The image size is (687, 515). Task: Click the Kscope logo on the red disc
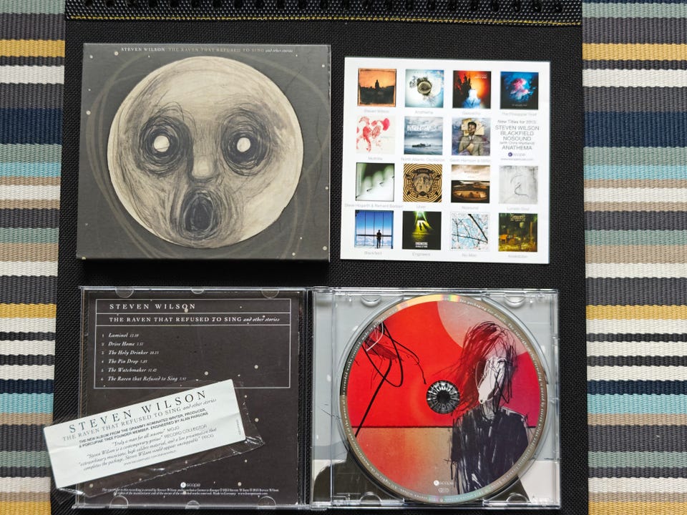[x=439, y=483]
